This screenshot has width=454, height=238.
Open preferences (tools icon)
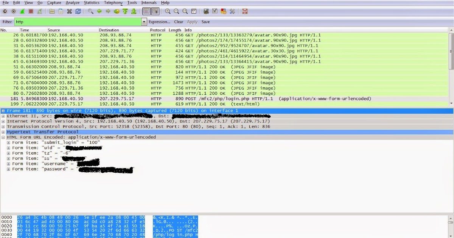(x=232, y=11)
